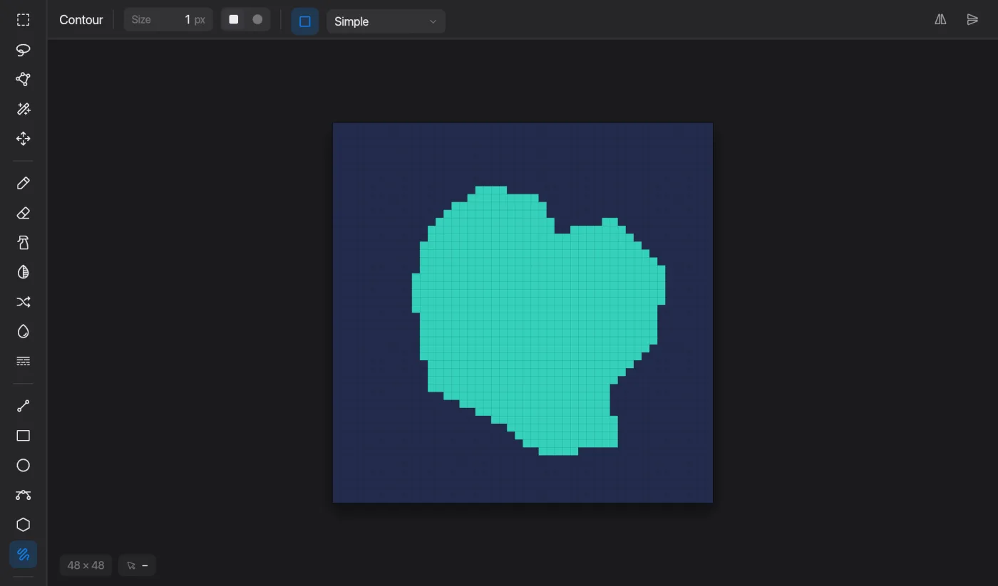Select the shading half-circle tool

coord(24,272)
